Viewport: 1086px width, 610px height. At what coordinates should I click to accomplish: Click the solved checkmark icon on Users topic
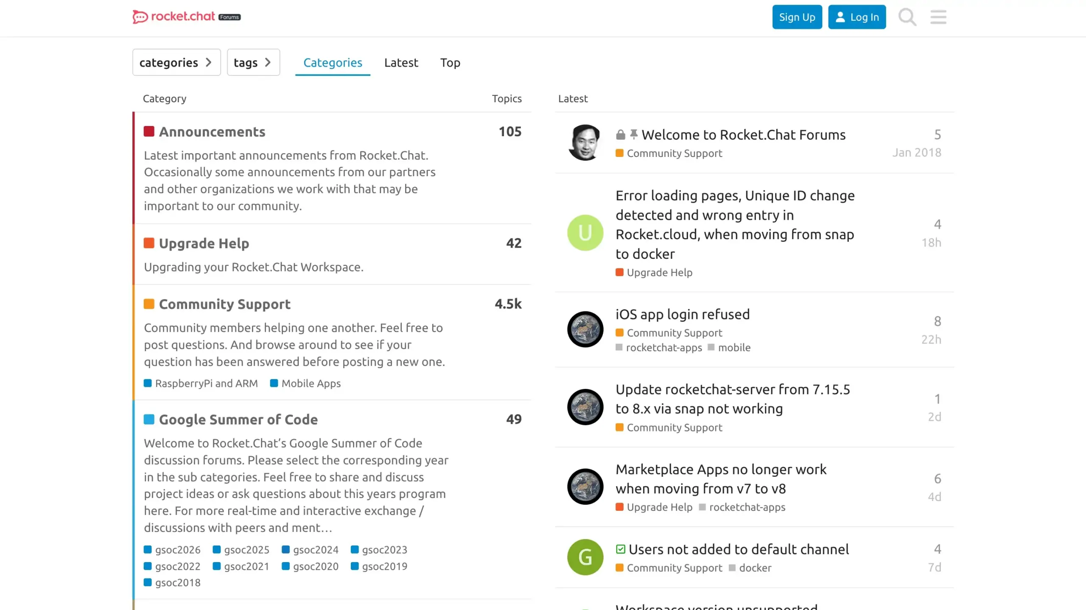click(621, 549)
